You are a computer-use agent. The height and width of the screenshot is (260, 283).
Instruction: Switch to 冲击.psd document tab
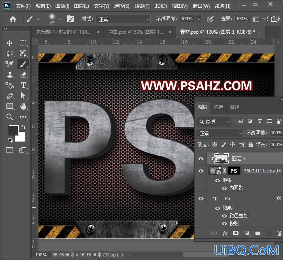(136, 32)
